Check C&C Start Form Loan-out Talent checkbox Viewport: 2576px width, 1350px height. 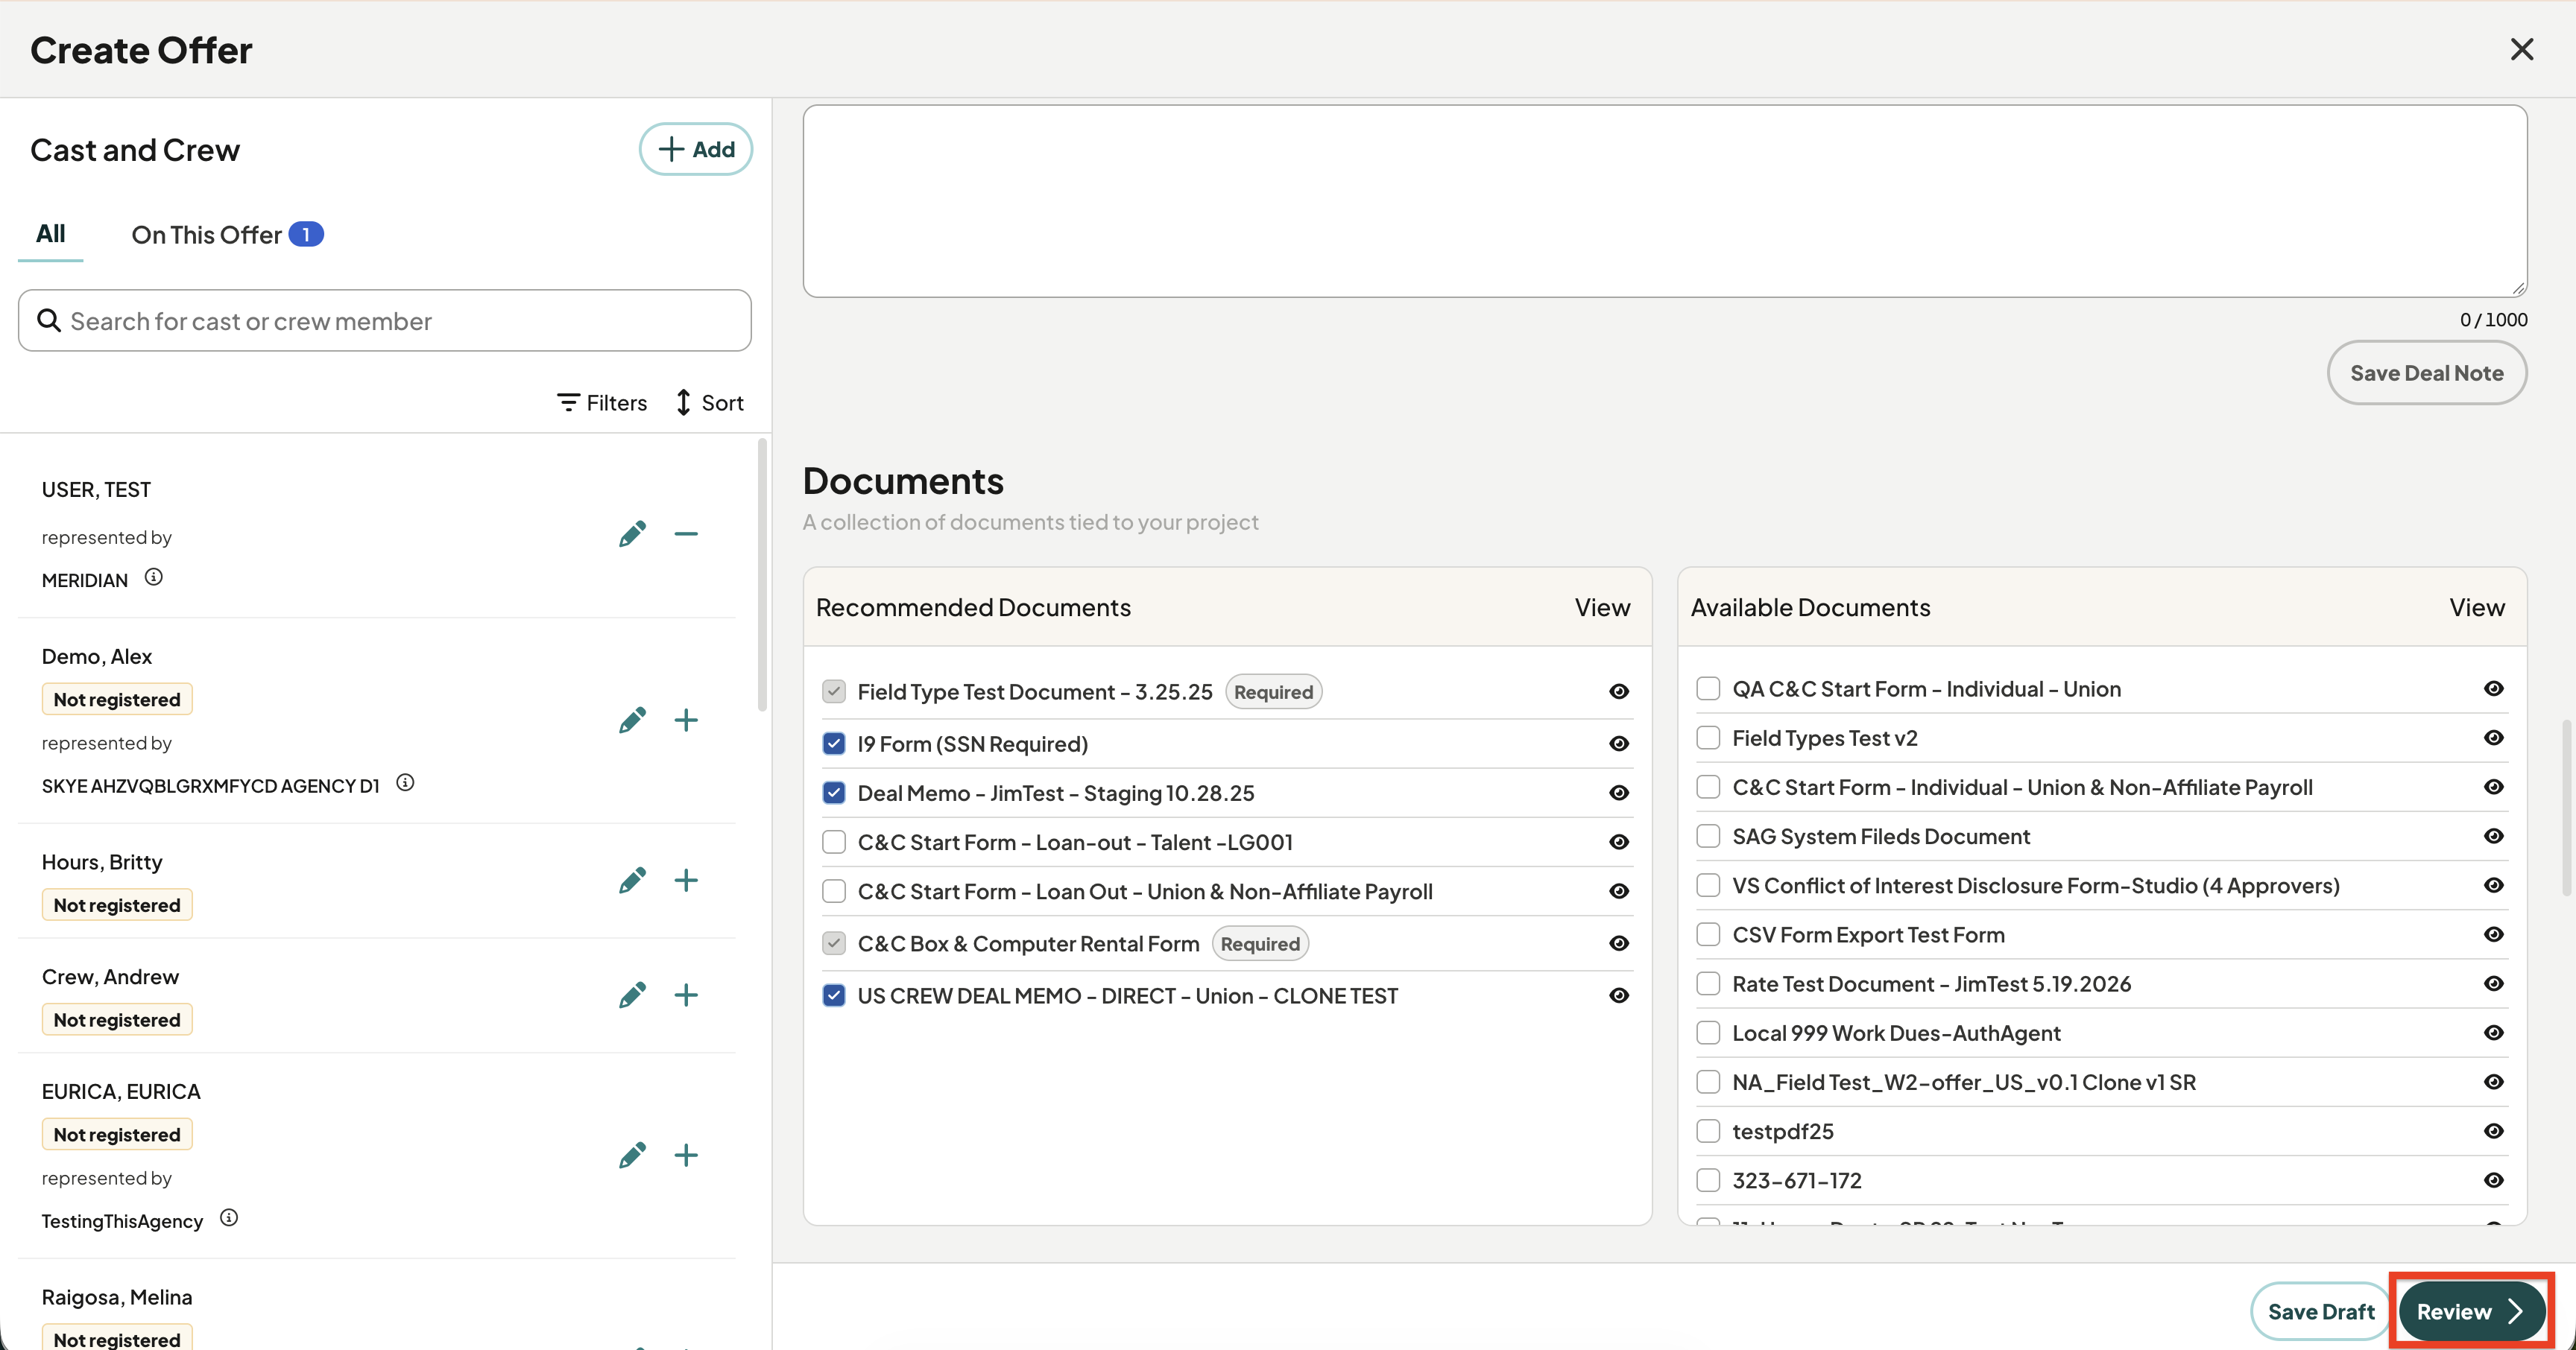tap(834, 843)
